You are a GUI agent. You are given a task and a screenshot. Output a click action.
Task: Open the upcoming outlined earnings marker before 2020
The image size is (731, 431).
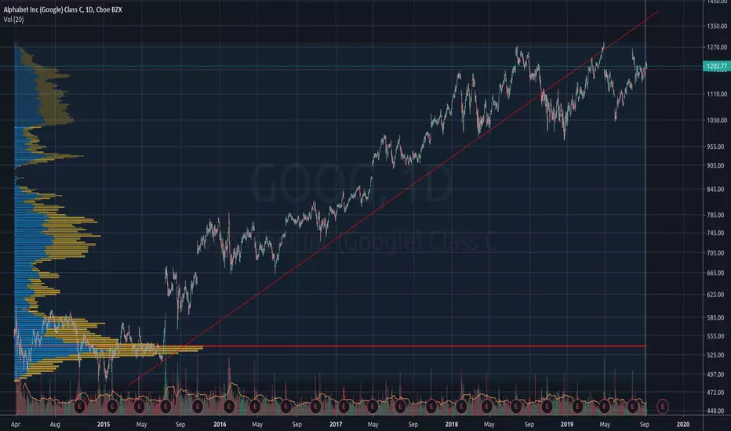coord(663,406)
